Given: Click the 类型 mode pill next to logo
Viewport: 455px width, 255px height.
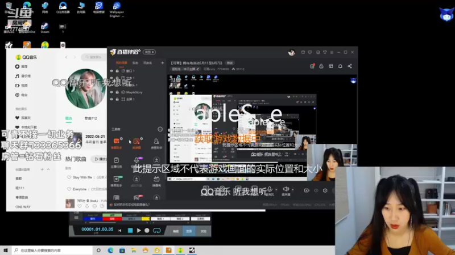Looking at the screenshot, I should [x=149, y=52].
